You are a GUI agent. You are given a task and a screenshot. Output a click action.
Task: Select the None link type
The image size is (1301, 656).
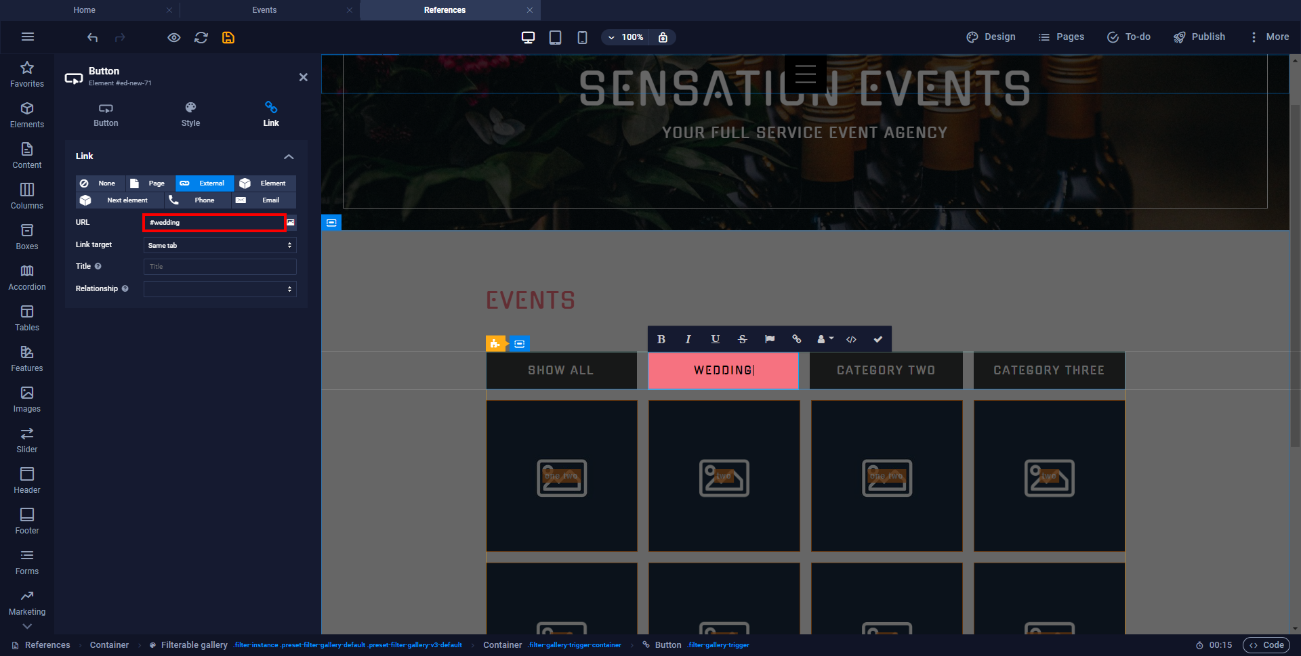click(100, 183)
